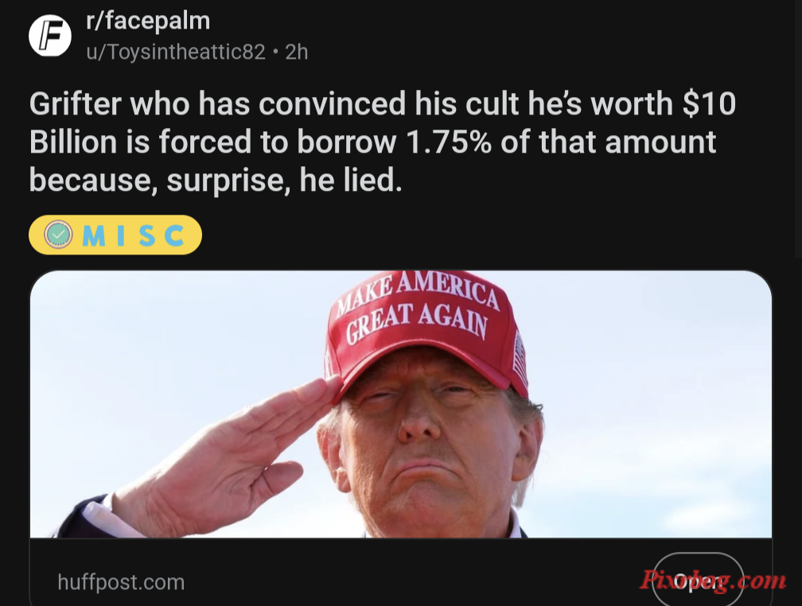Tap the r/facepalm subreddit name
Image resolution: width=802 pixels, height=606 pixels.
148,21
